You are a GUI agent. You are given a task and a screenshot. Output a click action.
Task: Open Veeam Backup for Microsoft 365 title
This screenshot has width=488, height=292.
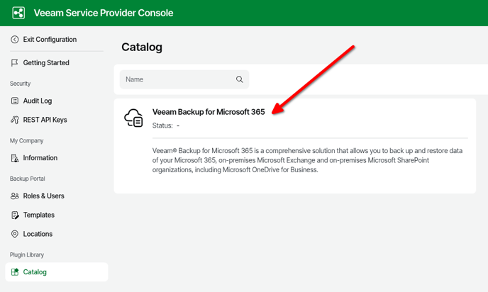tap(209, 112)
